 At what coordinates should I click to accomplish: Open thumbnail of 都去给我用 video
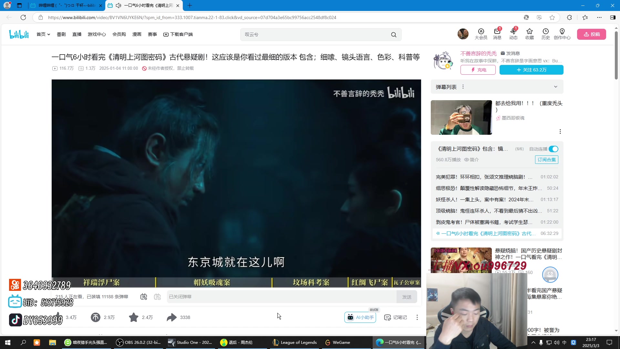[461, 117]
